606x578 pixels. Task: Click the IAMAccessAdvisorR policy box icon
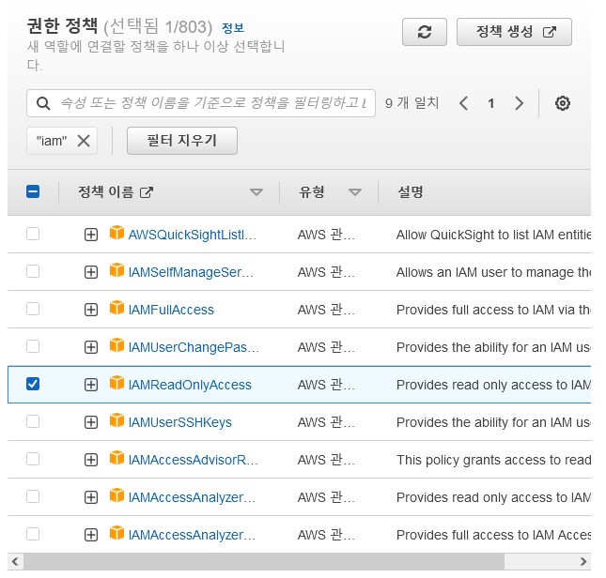[117, 458]
